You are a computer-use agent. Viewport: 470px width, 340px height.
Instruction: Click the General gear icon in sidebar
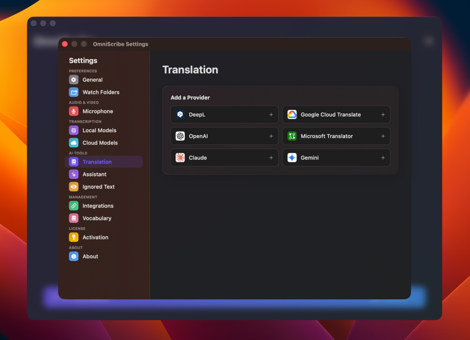[x=74, y=80]
